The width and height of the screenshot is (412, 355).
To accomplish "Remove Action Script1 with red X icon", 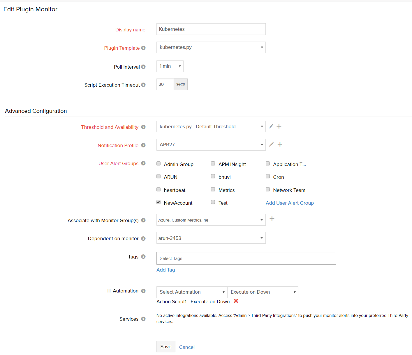I will click(236, 301).
